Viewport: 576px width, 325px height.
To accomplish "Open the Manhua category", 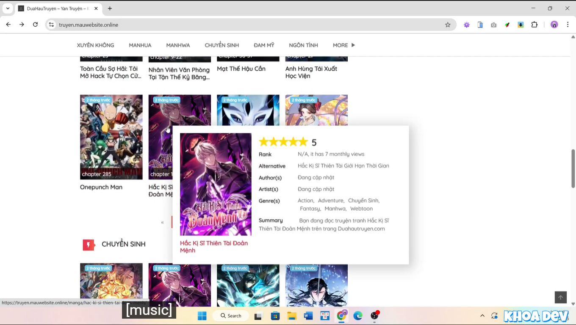I will 140,45.
